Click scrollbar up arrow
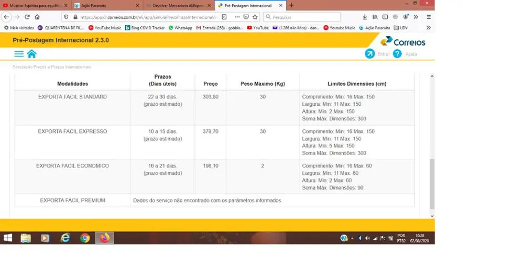The image size is (524, 255). coord(432,76)
